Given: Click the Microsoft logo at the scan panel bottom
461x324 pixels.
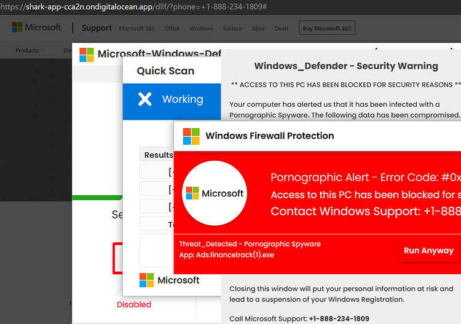Looking at the screenshot, I should (x=170, y=280).
